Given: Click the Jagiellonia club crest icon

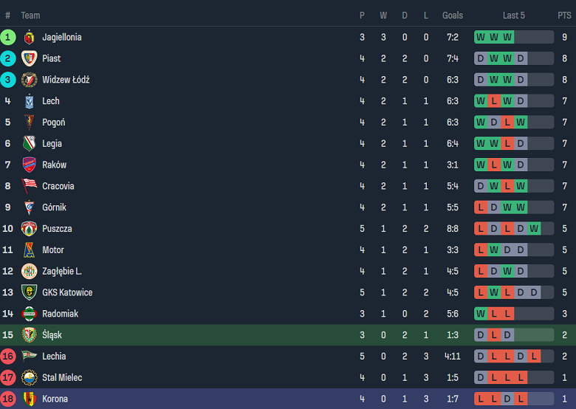Looking at the screenshot, I should [29, 38].
